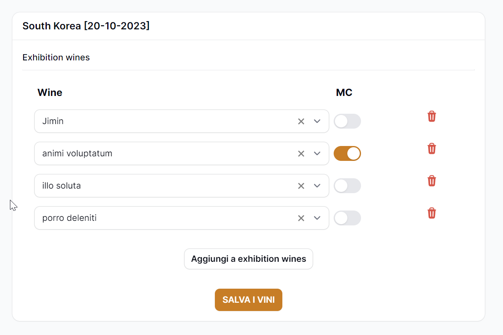The image size is (503, 335).
Task: Disable MC toggle for animi voluptatum
Action: tap(347, 153)
